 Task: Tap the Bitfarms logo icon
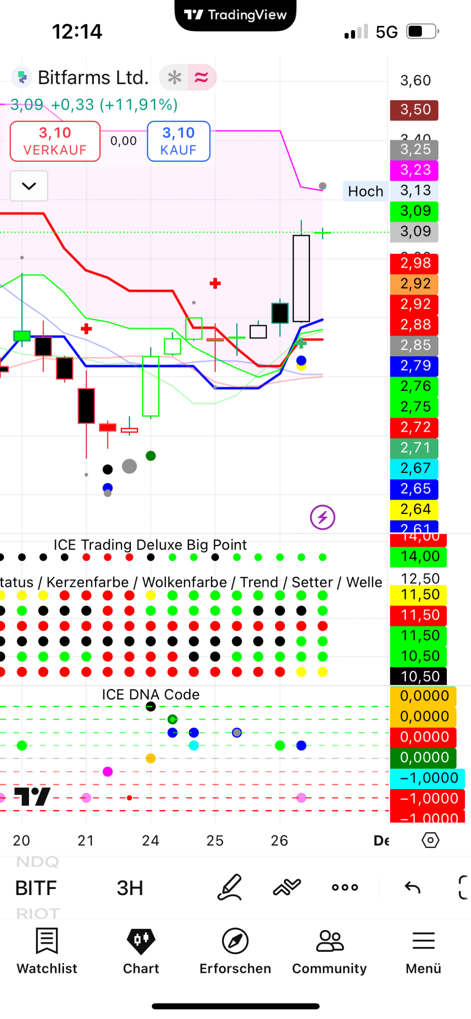(22, 77)
